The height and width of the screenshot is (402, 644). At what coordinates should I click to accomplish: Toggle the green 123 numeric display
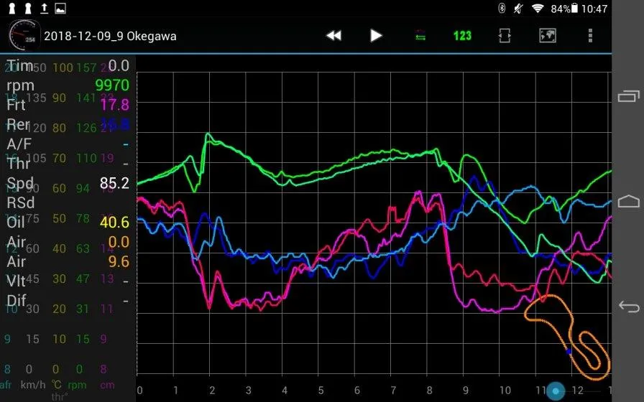click(x=462, y=35)
